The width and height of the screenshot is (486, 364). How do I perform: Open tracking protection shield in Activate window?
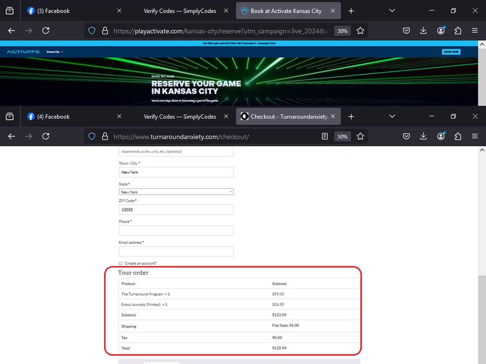point(92,31)
